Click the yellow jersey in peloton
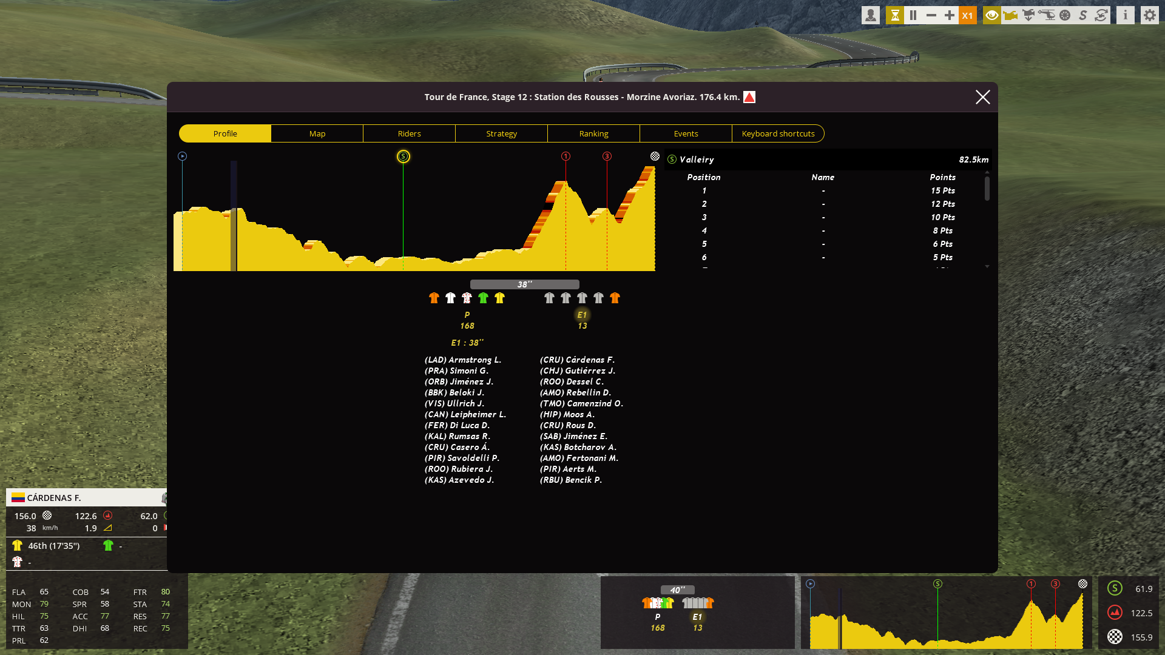 pos(499,298)
